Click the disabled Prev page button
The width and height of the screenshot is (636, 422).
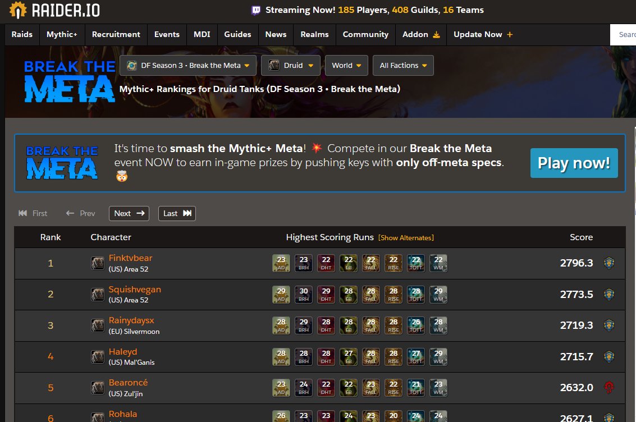pyautogui.click(x=80, y=213)
